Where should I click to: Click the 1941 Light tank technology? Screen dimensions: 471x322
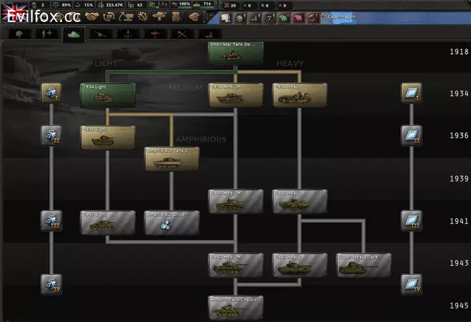[x=108, y=223]
